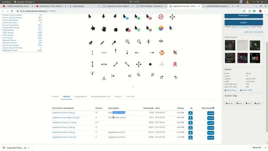The height and width of the screenshot is (151, 268).
Task: Download capitaine-cursors-r3.tar.gz via DL icon
Action: [191, 113]
